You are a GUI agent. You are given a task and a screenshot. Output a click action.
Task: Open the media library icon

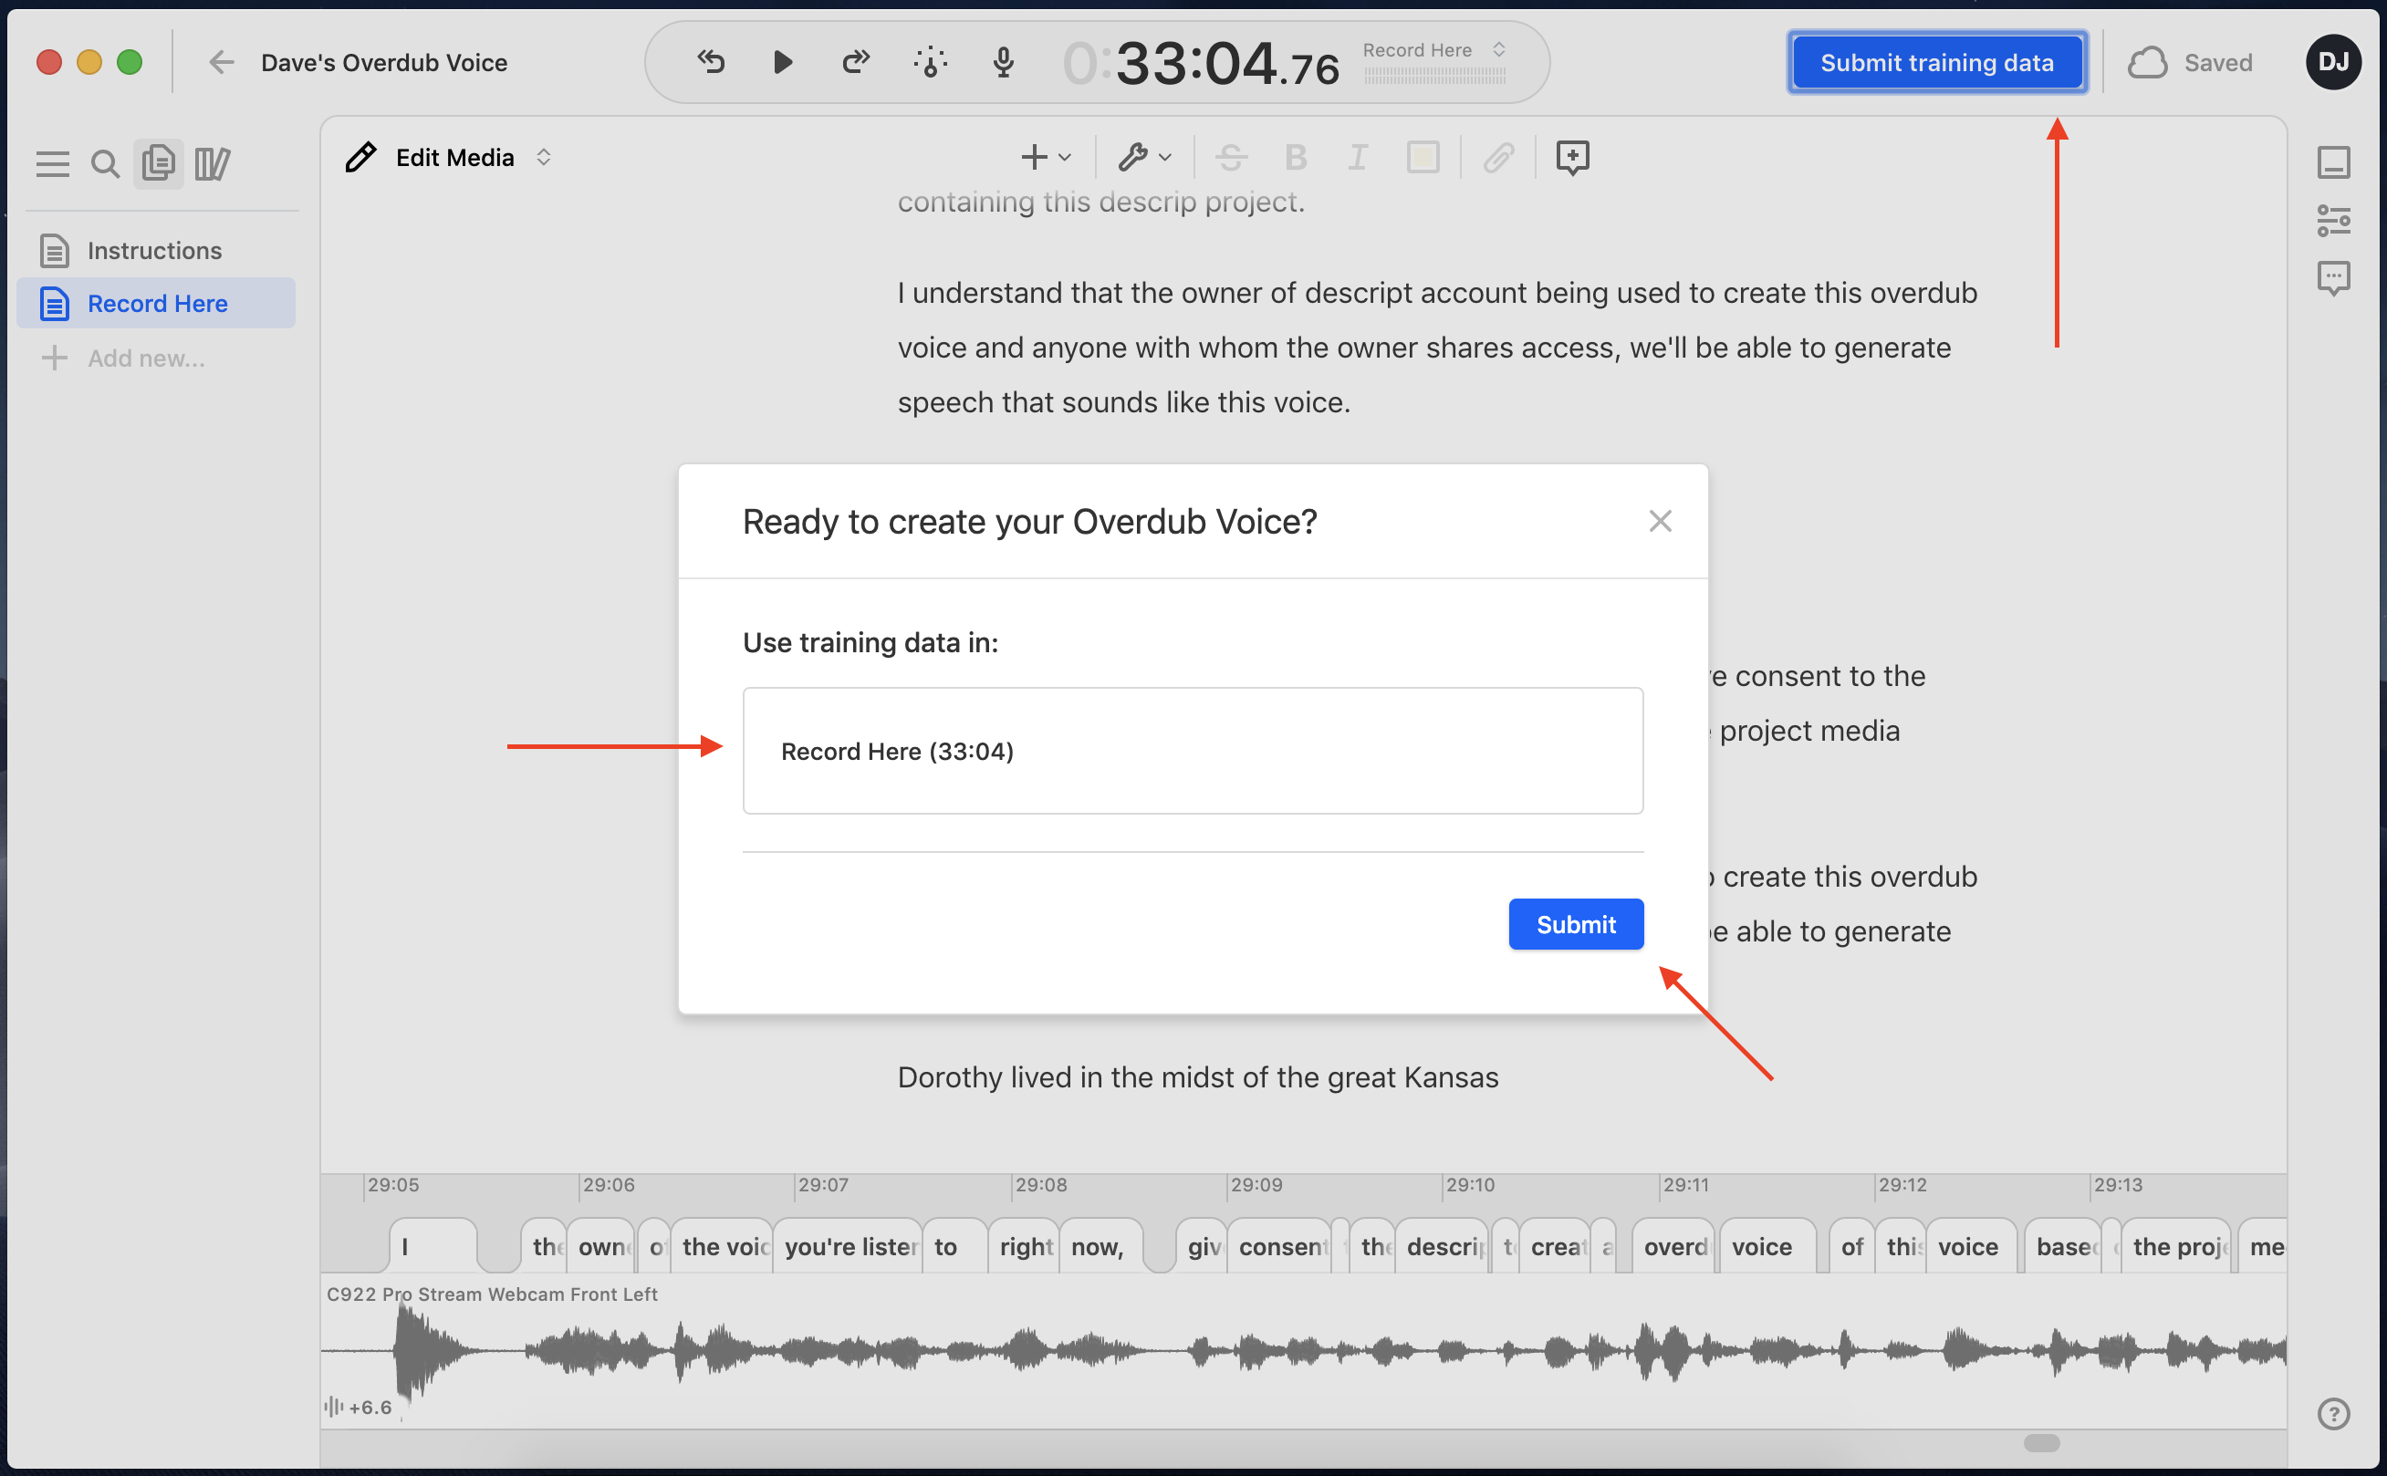(x=212, y=164)
